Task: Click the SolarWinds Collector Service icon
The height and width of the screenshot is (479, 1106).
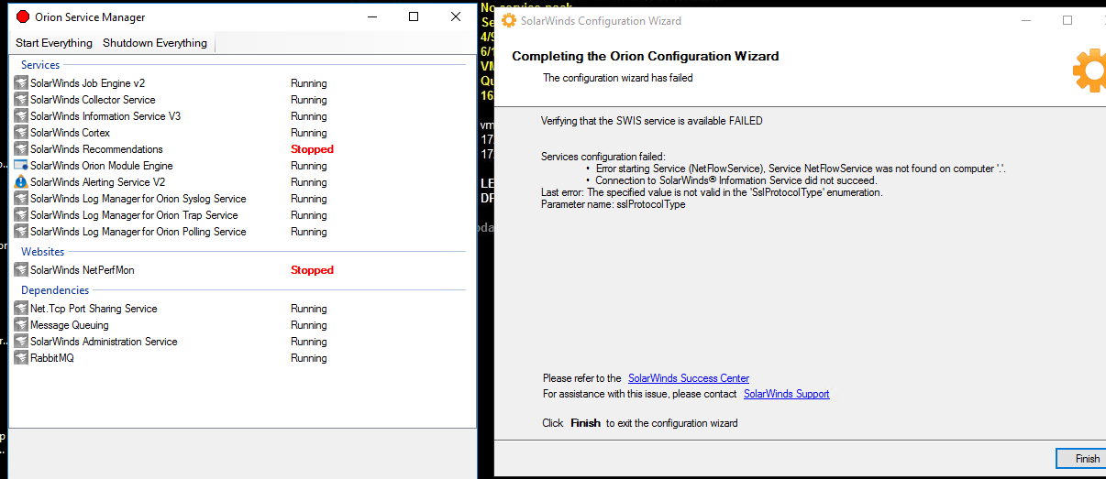Action: click(x=22, y=100)
